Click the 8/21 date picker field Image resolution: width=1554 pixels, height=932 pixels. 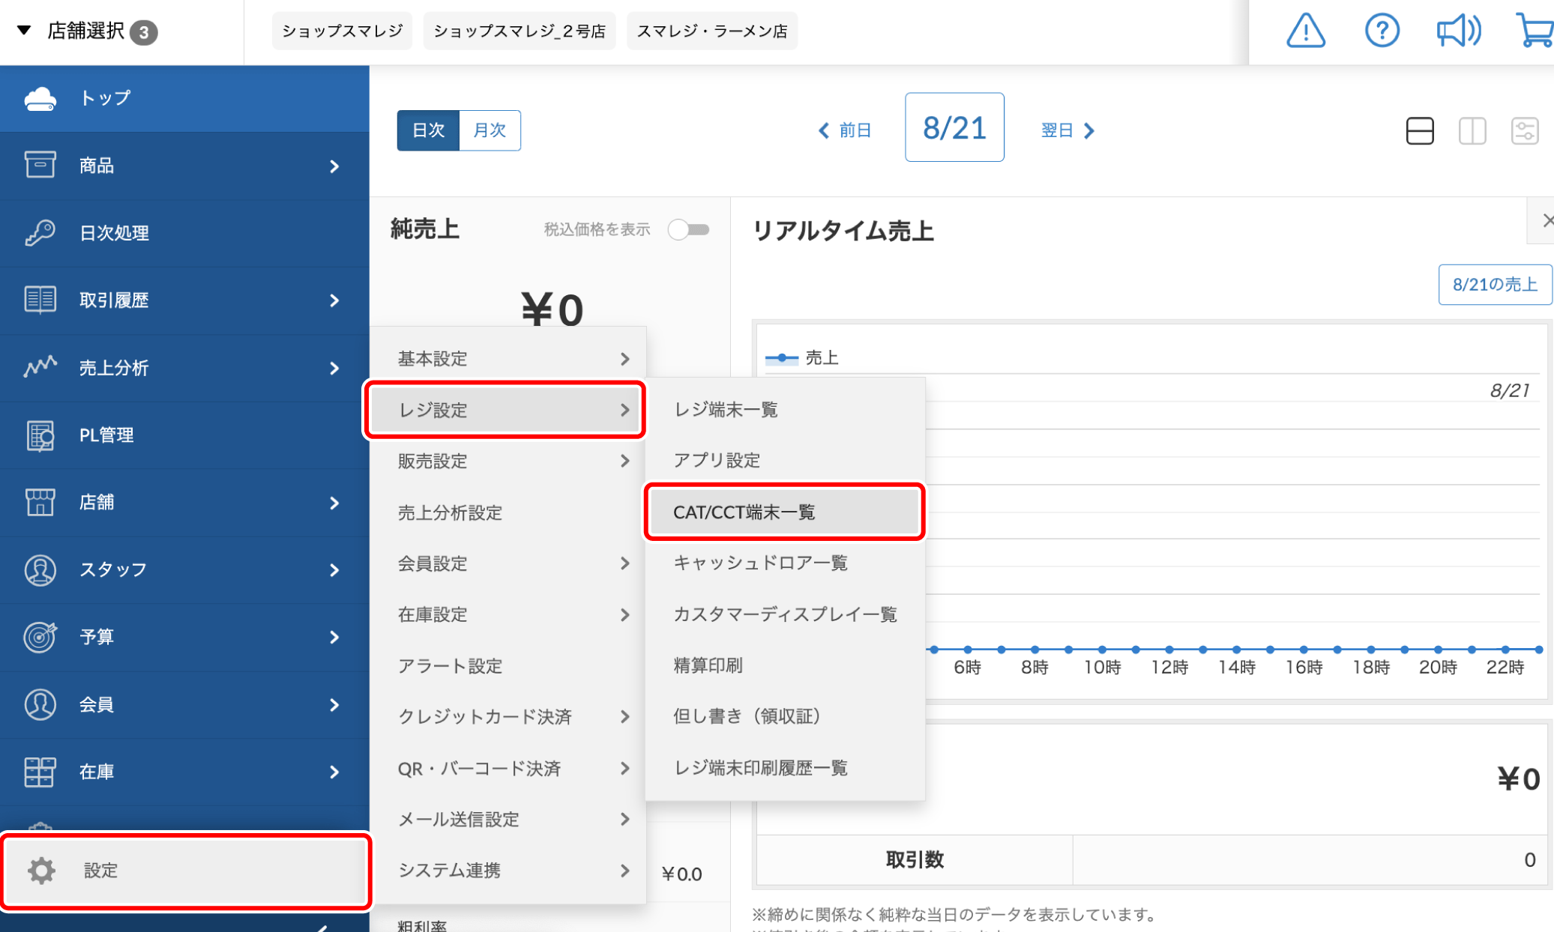point(954,128)
